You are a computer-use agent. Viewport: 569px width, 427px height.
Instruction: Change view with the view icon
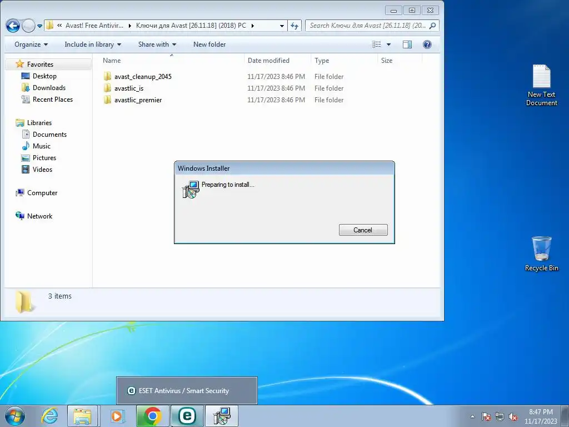click(x=377, y=44)
